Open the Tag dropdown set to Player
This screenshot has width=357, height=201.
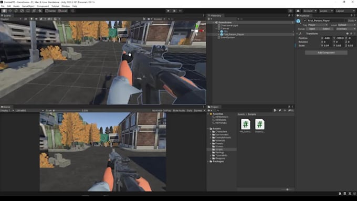(x=318, y=25)
